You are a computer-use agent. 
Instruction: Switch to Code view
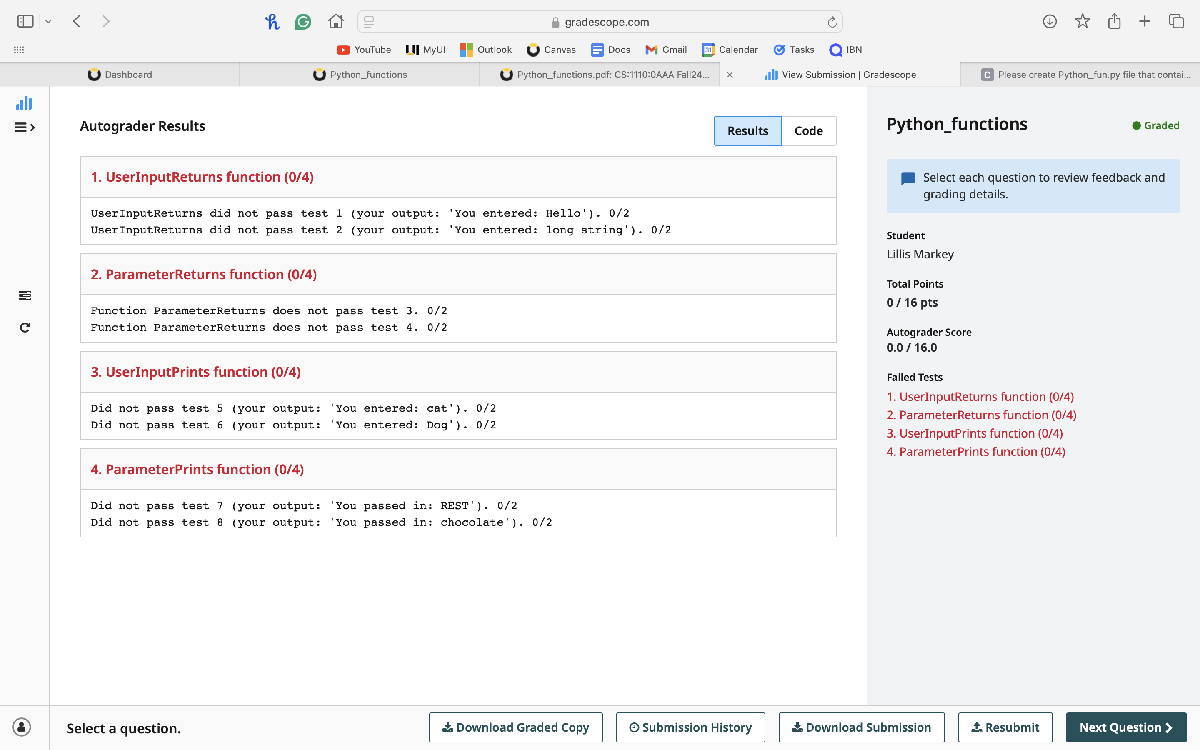pyautogui.click(x=808, y=131)
